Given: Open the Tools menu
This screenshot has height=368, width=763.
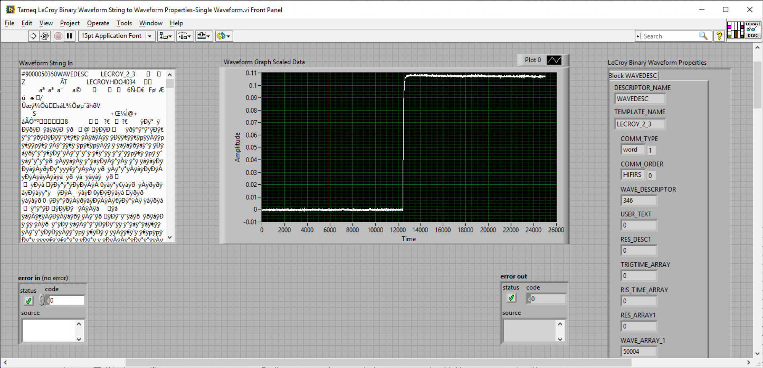Looking at the screenshot, I should [x=124, y=23].
